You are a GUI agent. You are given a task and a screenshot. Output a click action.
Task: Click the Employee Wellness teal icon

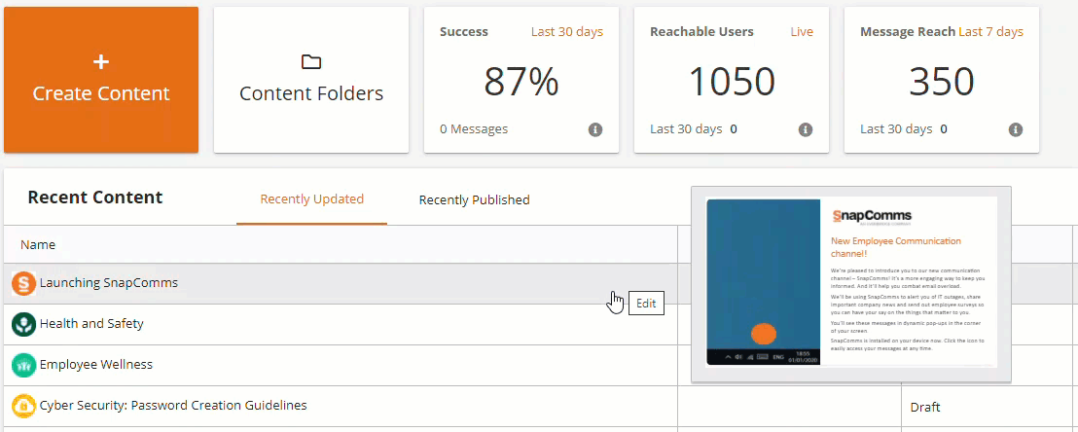click(x=24, y=365)
